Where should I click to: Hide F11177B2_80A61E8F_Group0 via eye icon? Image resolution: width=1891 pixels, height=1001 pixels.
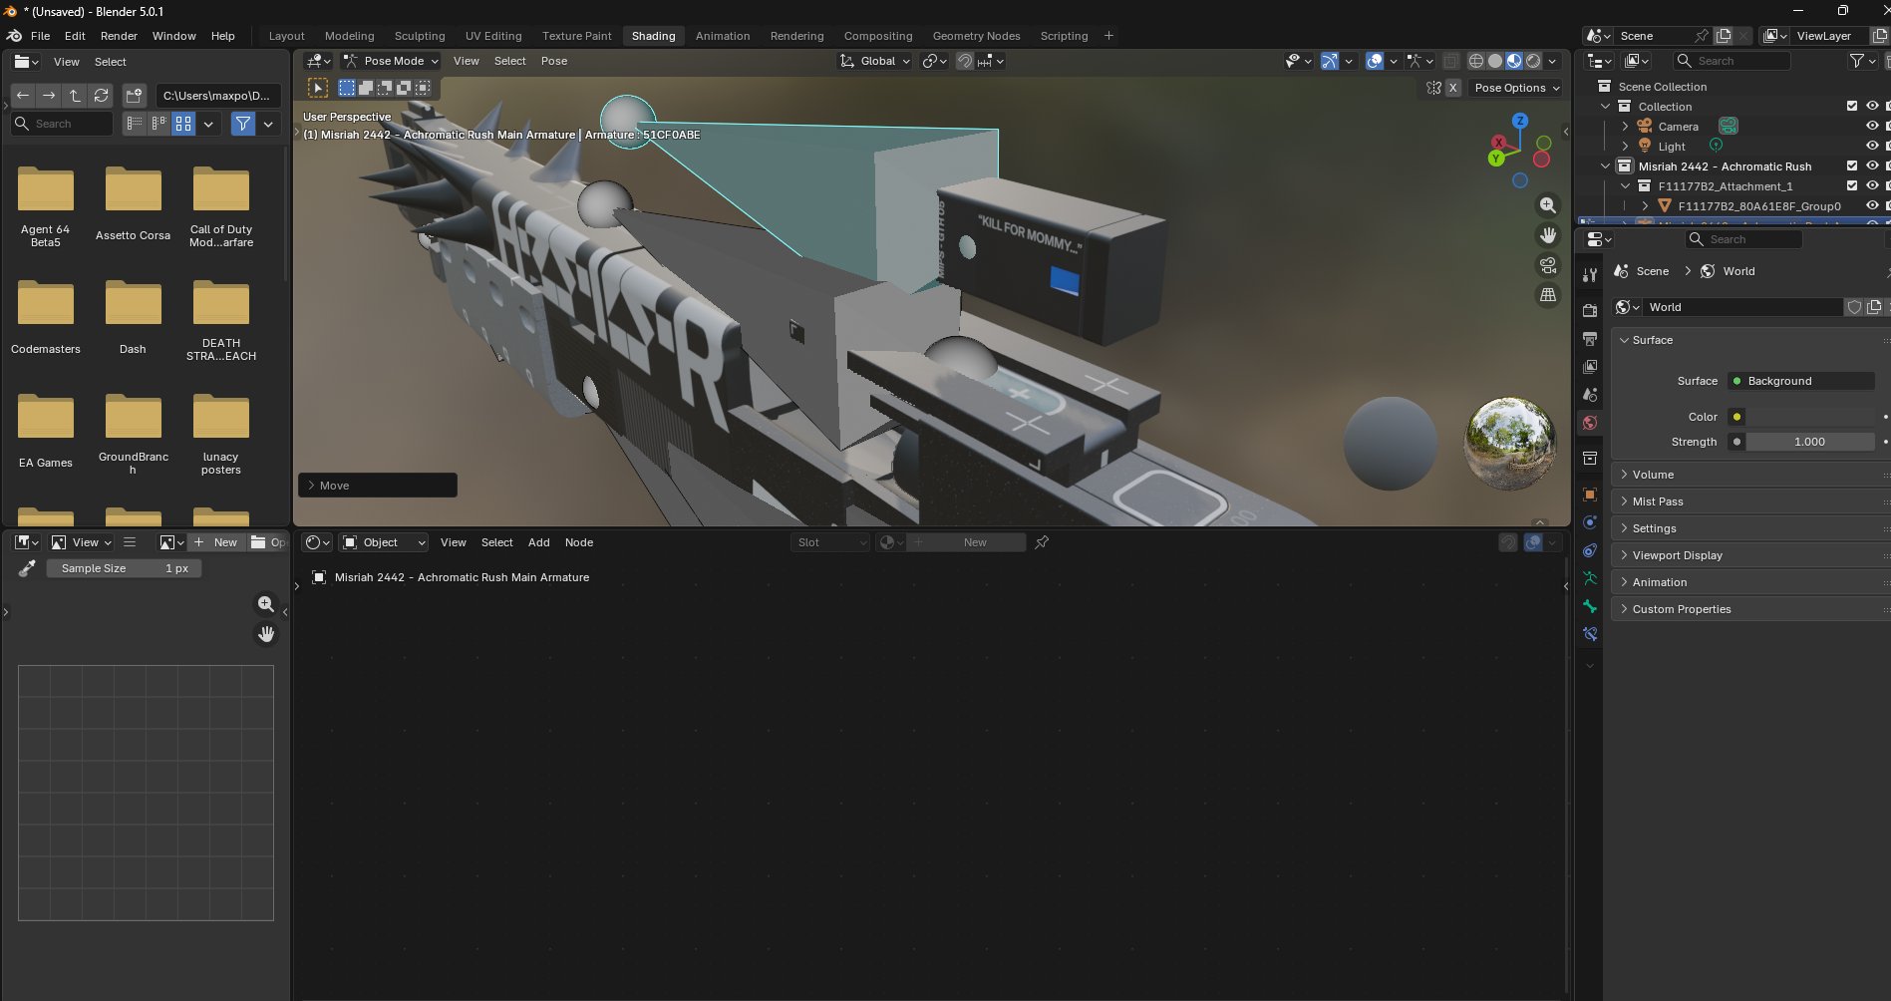pos(1872,206)
